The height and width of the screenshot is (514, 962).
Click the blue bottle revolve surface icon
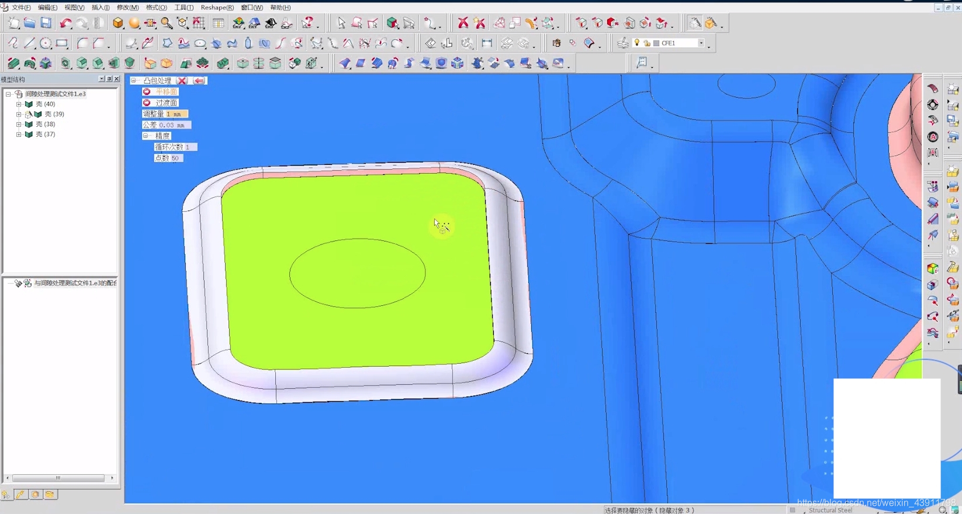point(248,43)
